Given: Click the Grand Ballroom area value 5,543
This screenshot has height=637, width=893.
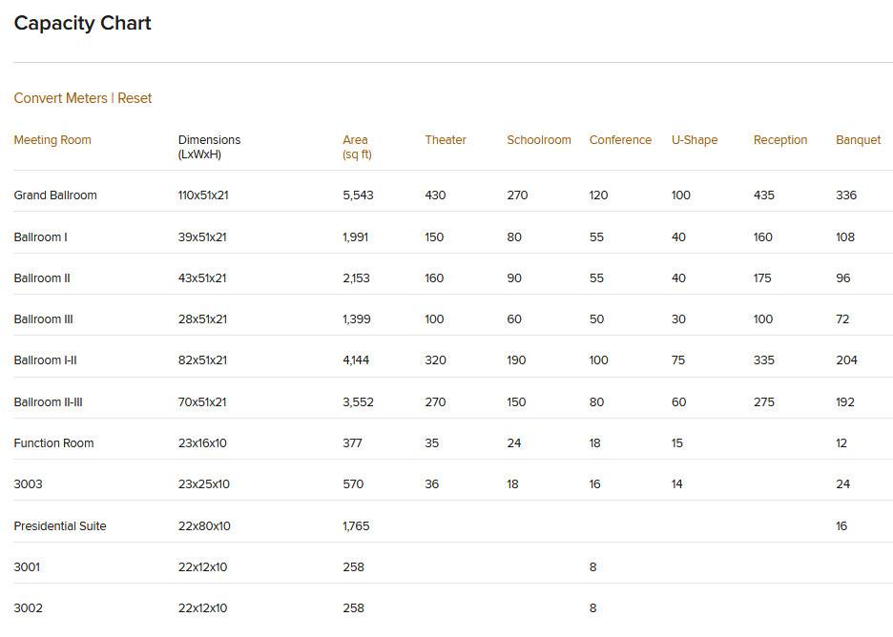Looking at the screenshot, I should 358,195.
